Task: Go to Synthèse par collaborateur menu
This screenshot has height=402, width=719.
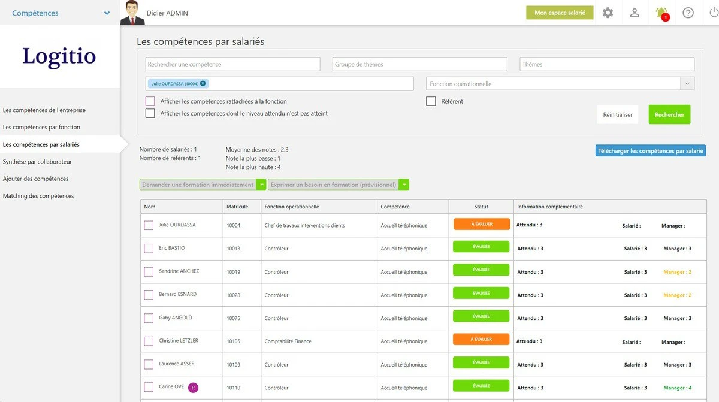Action: [x=37, y=162]
